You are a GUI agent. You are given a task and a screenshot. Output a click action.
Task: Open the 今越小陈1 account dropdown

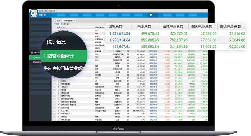click(x=44, y=15)
